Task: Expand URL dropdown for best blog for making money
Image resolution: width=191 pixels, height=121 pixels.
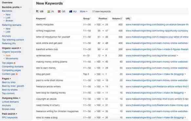Action: [185, 93]
